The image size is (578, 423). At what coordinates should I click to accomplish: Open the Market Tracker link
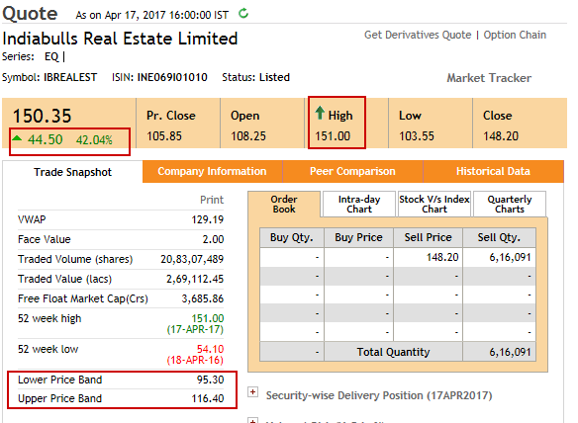point(489,78)
